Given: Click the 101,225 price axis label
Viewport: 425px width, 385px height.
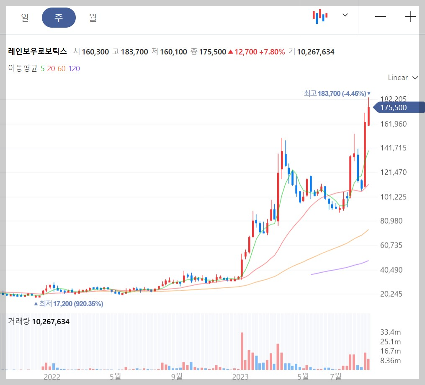Looking at the screenshot, I should 393,197.
